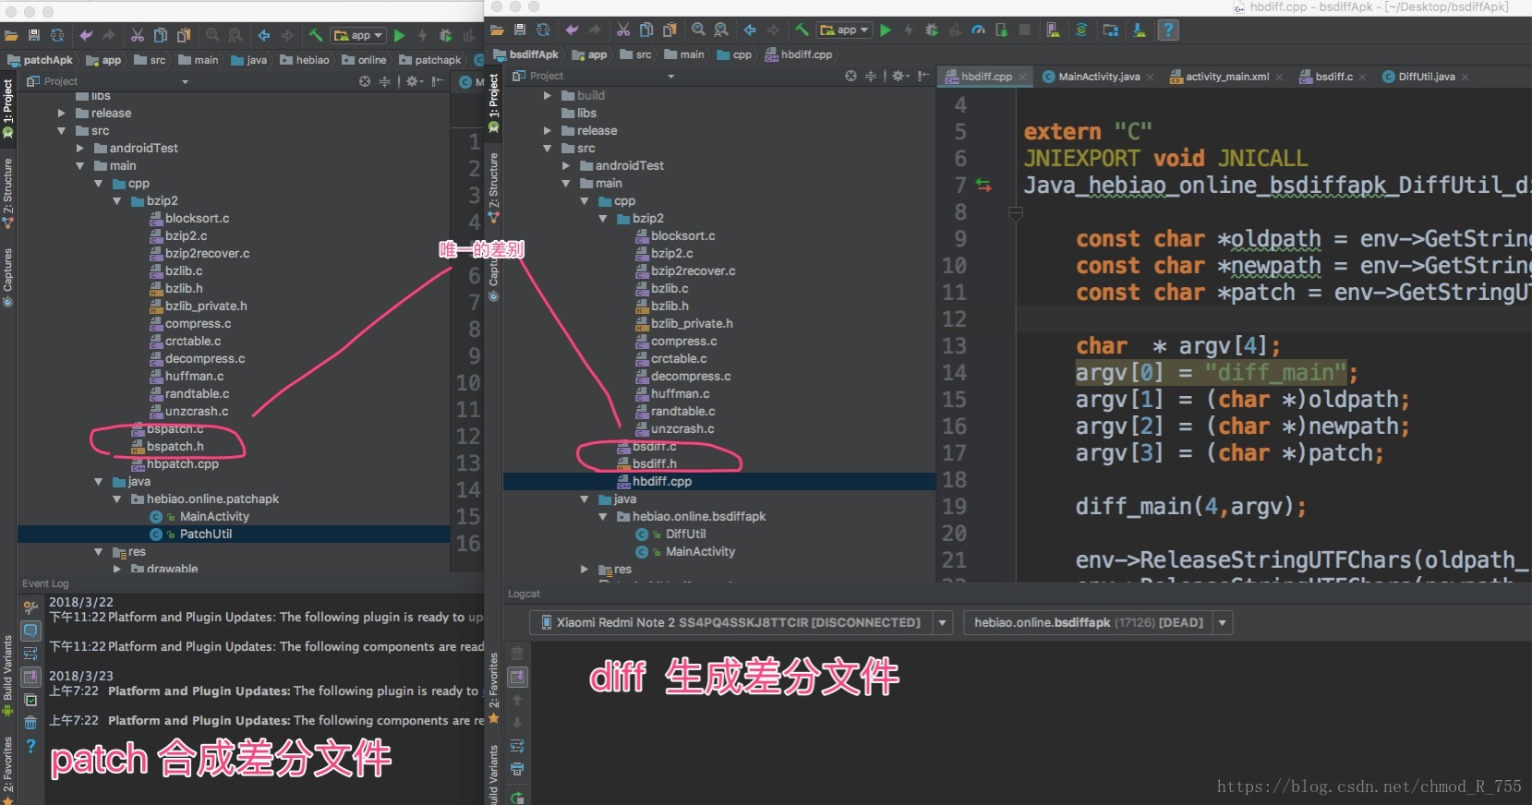The width and height of the screenshot is (1532, 805).
Task: Click Cut scissors icon in bsdiffApk toolbar
Action: (x=623, y=30)
